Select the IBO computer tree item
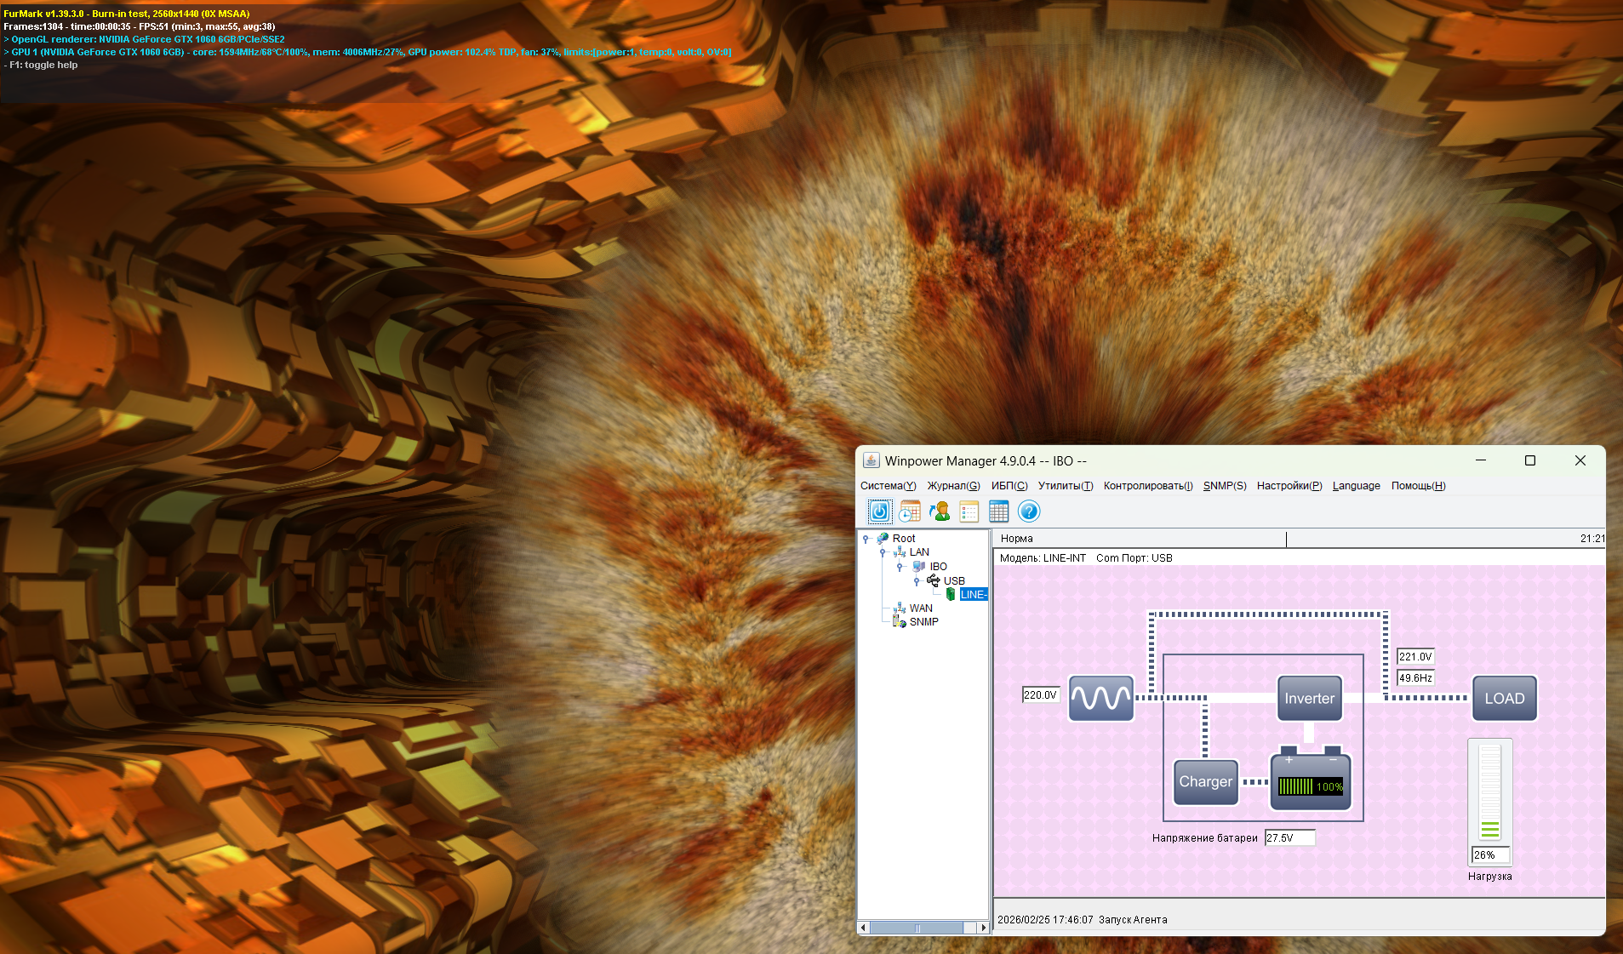Viewport: 1623px width, 954px height. tap(937, 567)
